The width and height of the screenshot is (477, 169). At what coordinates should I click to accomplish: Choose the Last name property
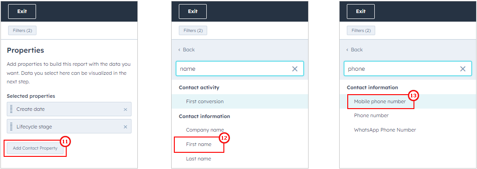198,159
